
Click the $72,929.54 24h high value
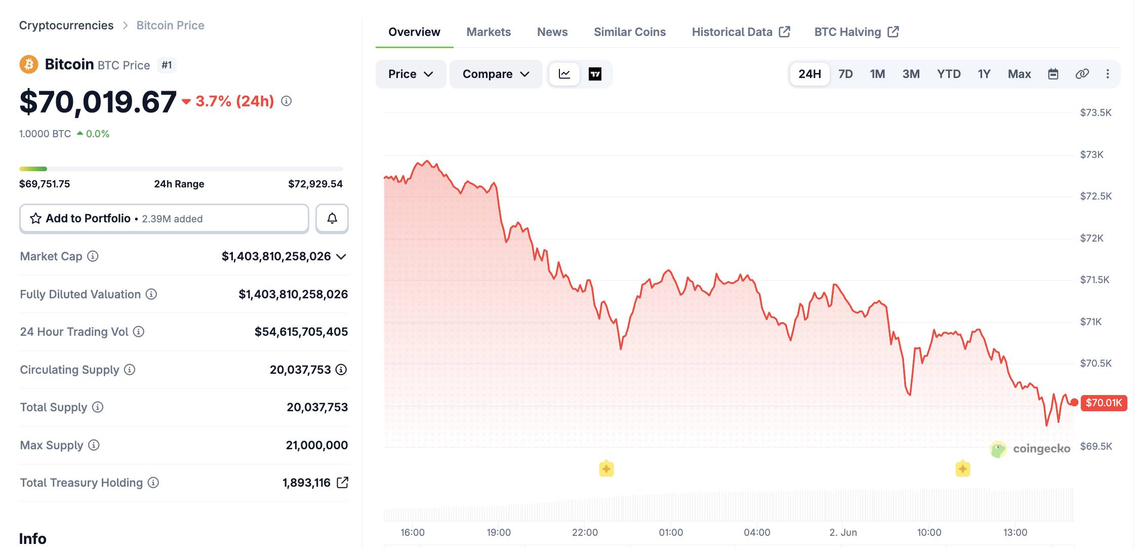(315, 184)
